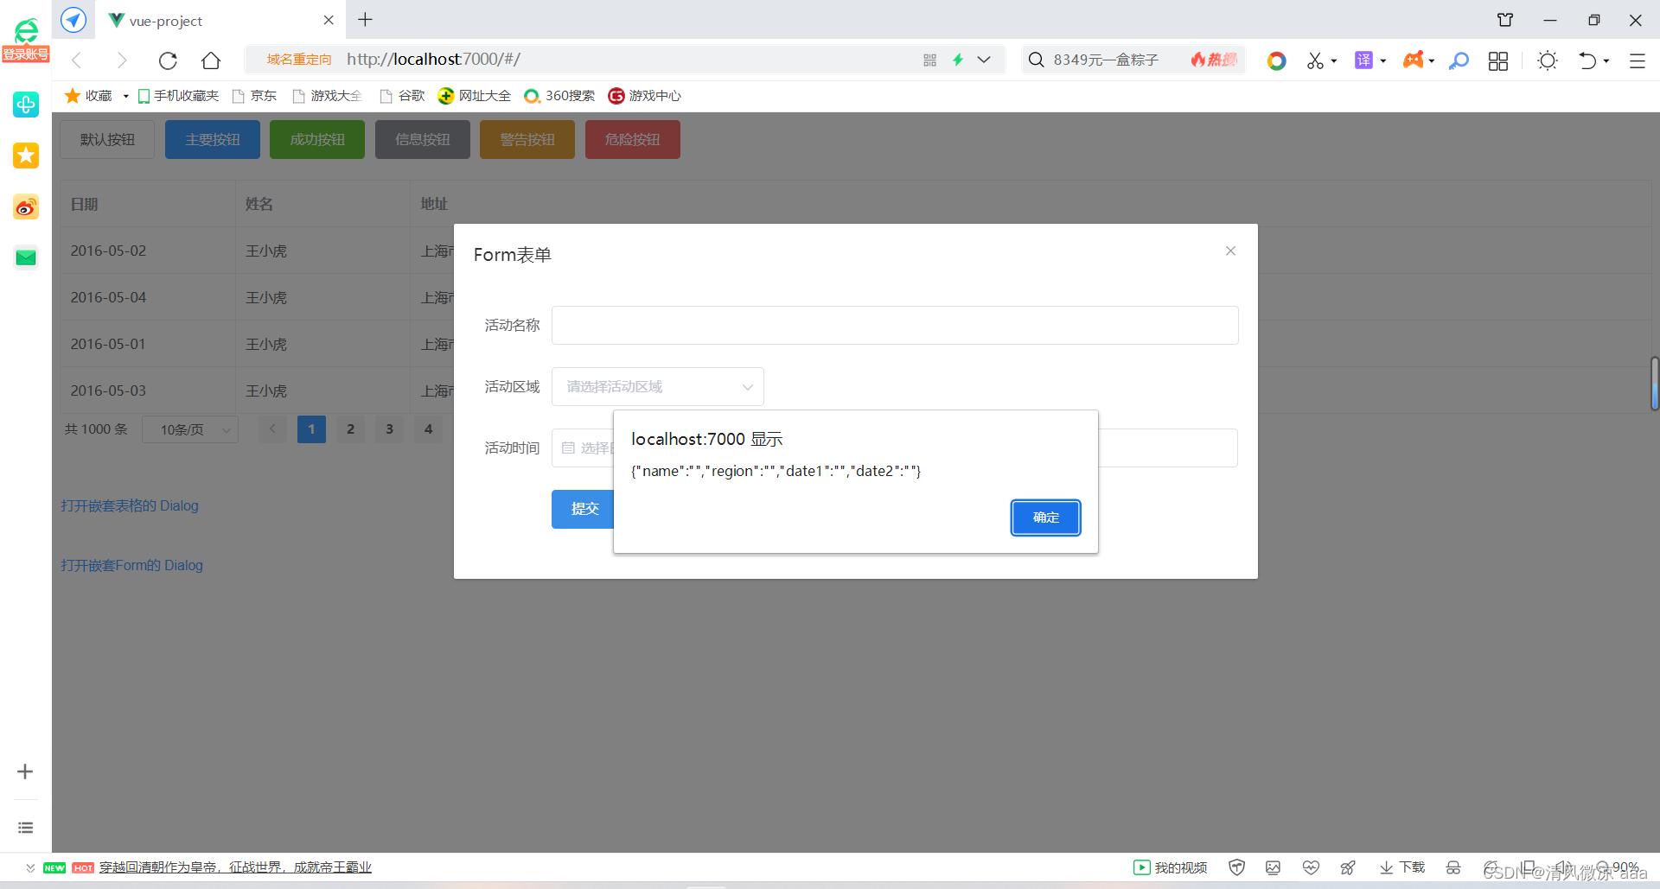Open a new tab with plus button

[366, 19]
